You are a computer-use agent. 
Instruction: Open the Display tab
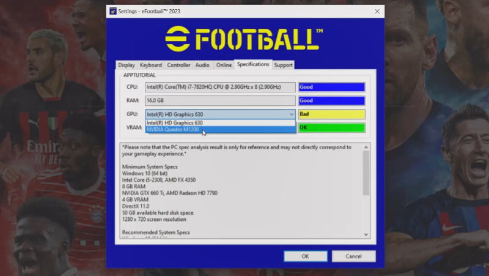click(x=127, y=65)
